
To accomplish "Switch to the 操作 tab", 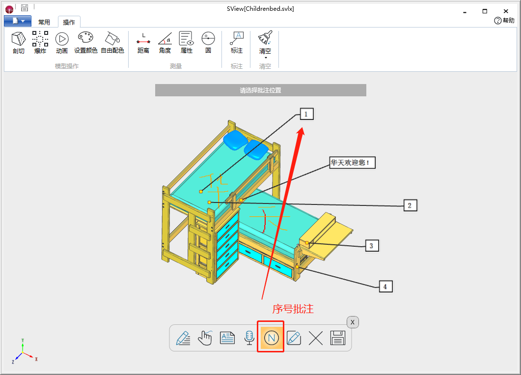I will tap(69, 22).
